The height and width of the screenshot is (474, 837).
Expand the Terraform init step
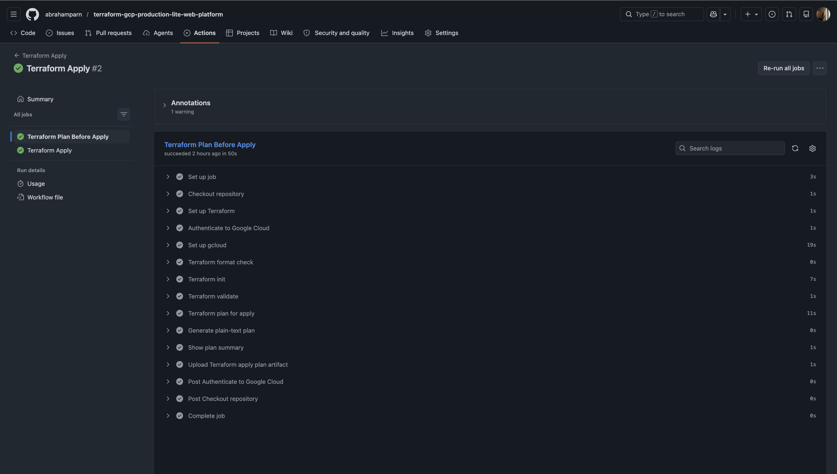(x=490, y=279)
